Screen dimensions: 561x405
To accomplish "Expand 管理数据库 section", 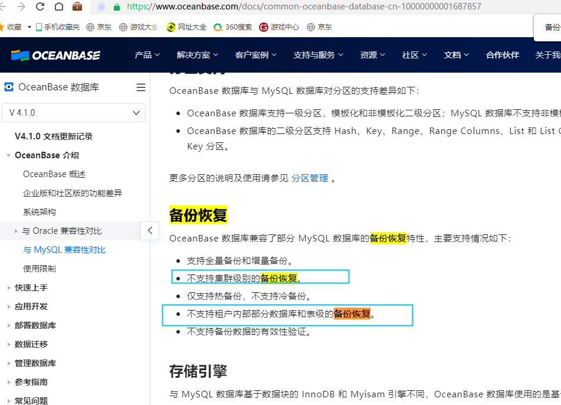I will (x=9, y=364).
